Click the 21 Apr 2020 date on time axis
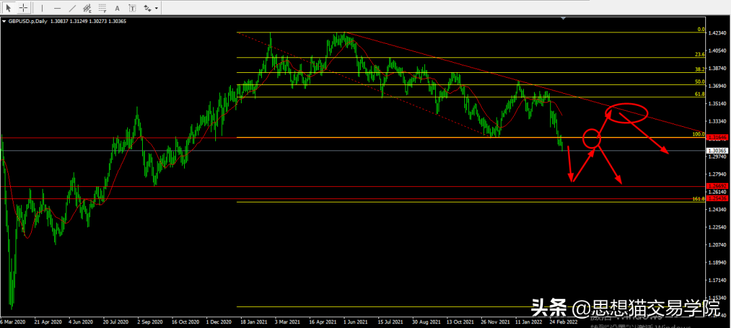Image resolution: width=731 pixels, height=328 pixels. [x=49, y=321]
